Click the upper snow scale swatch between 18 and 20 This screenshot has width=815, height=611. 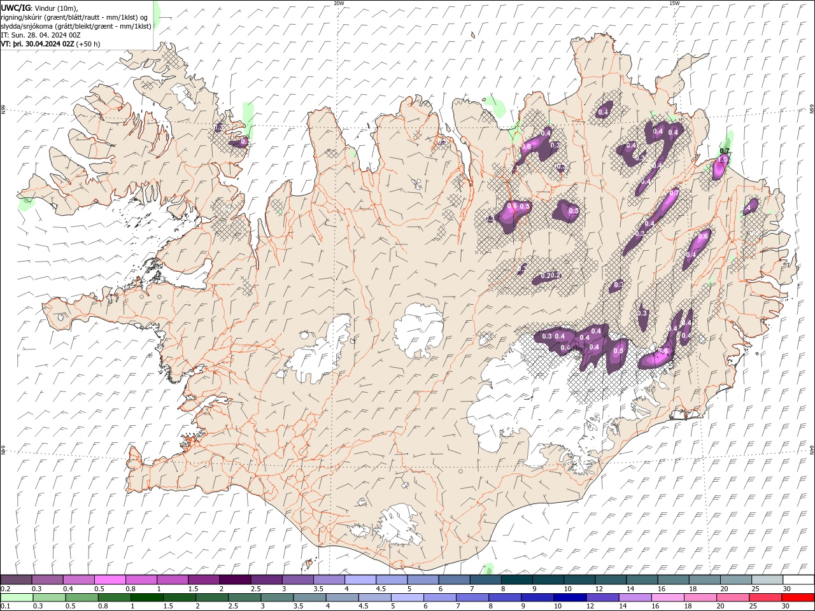point(704,580)
